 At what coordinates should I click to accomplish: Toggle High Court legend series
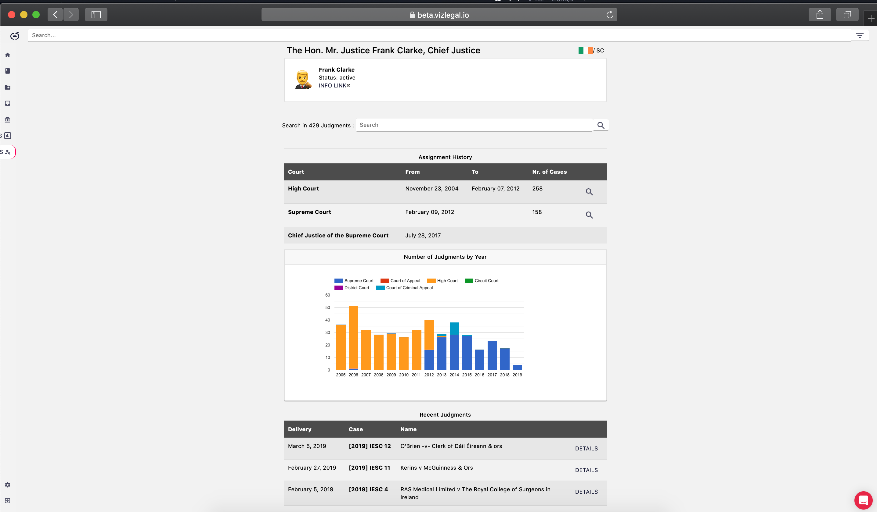(x=442, y=280)
